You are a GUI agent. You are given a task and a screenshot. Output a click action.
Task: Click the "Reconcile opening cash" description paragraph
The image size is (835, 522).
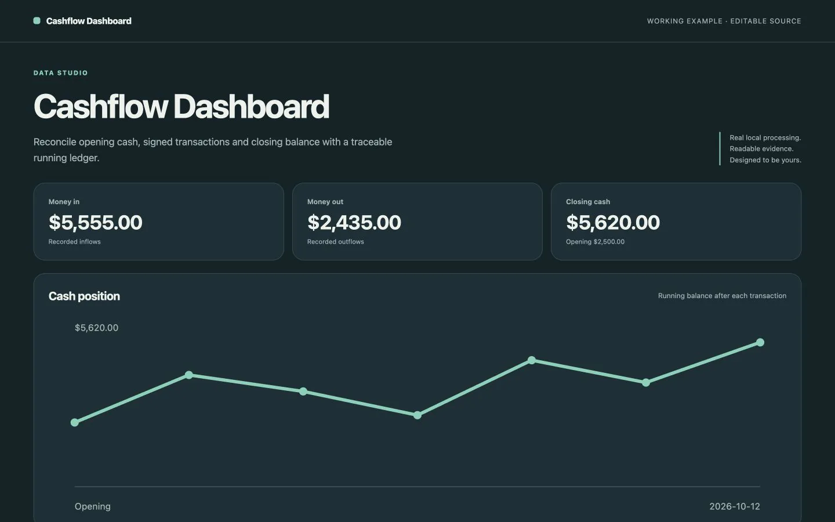[213, 150]
